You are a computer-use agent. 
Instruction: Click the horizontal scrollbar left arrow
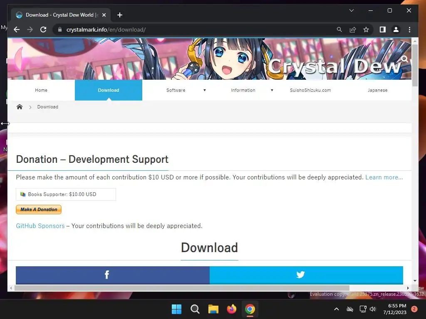tap(11, 288)
